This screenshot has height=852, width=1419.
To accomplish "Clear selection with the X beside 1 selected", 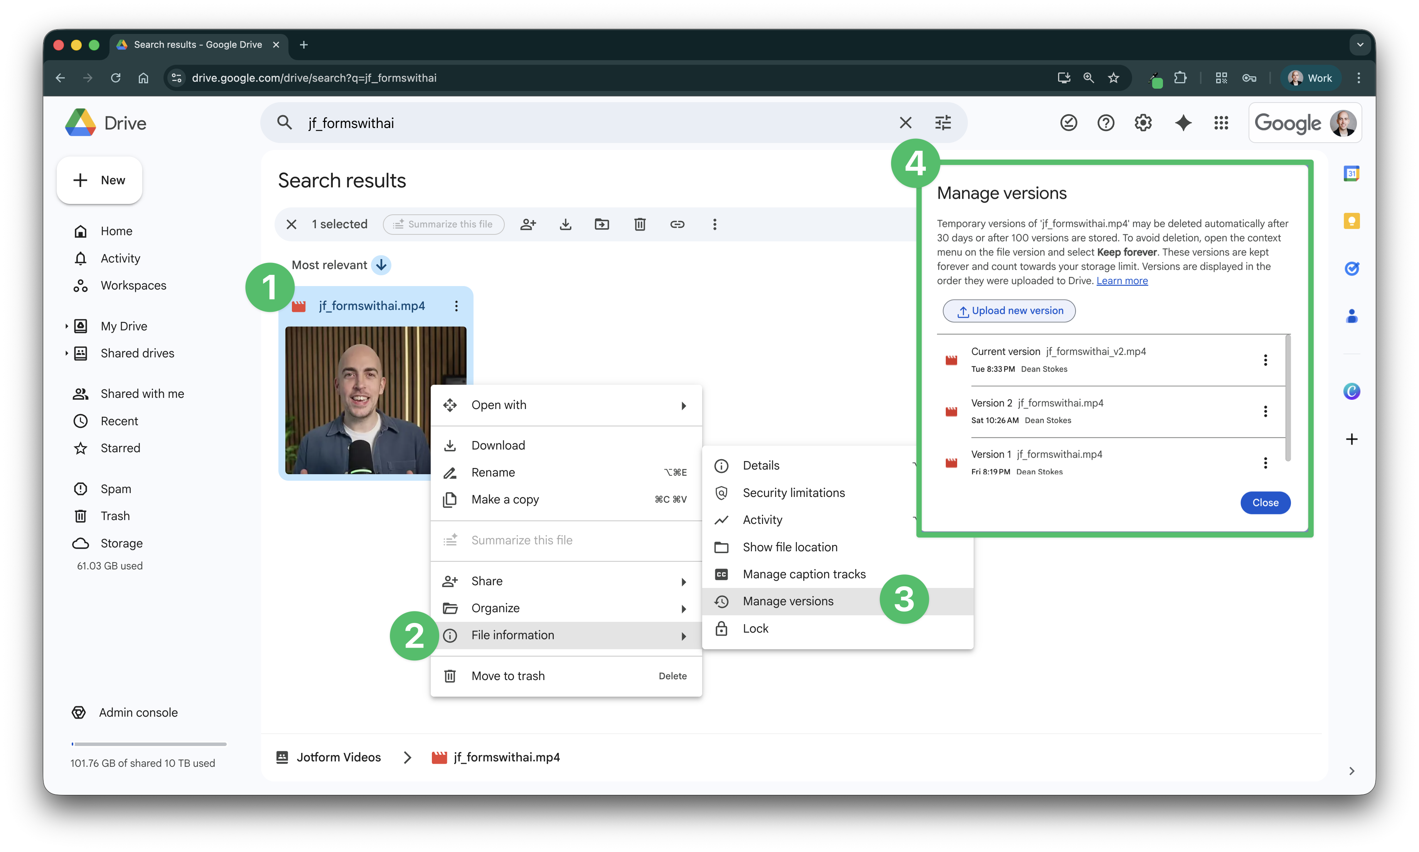I will pos(292,224).
